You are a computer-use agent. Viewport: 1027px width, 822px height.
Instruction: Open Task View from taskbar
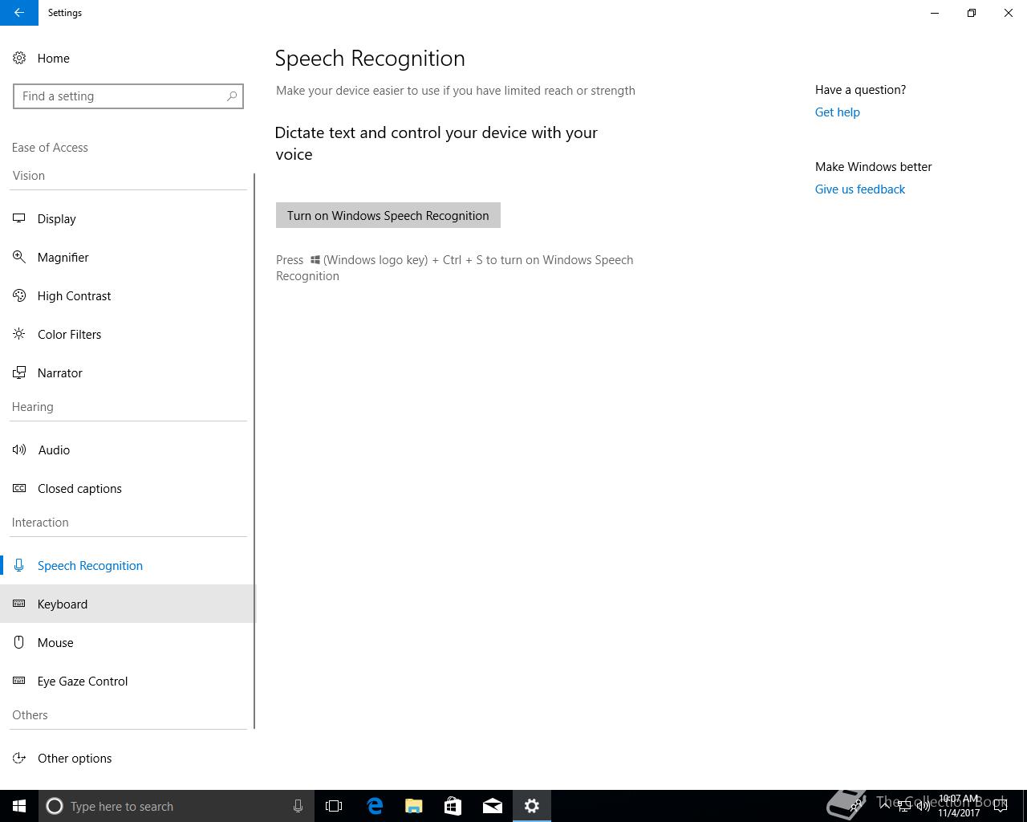[334, 806]
